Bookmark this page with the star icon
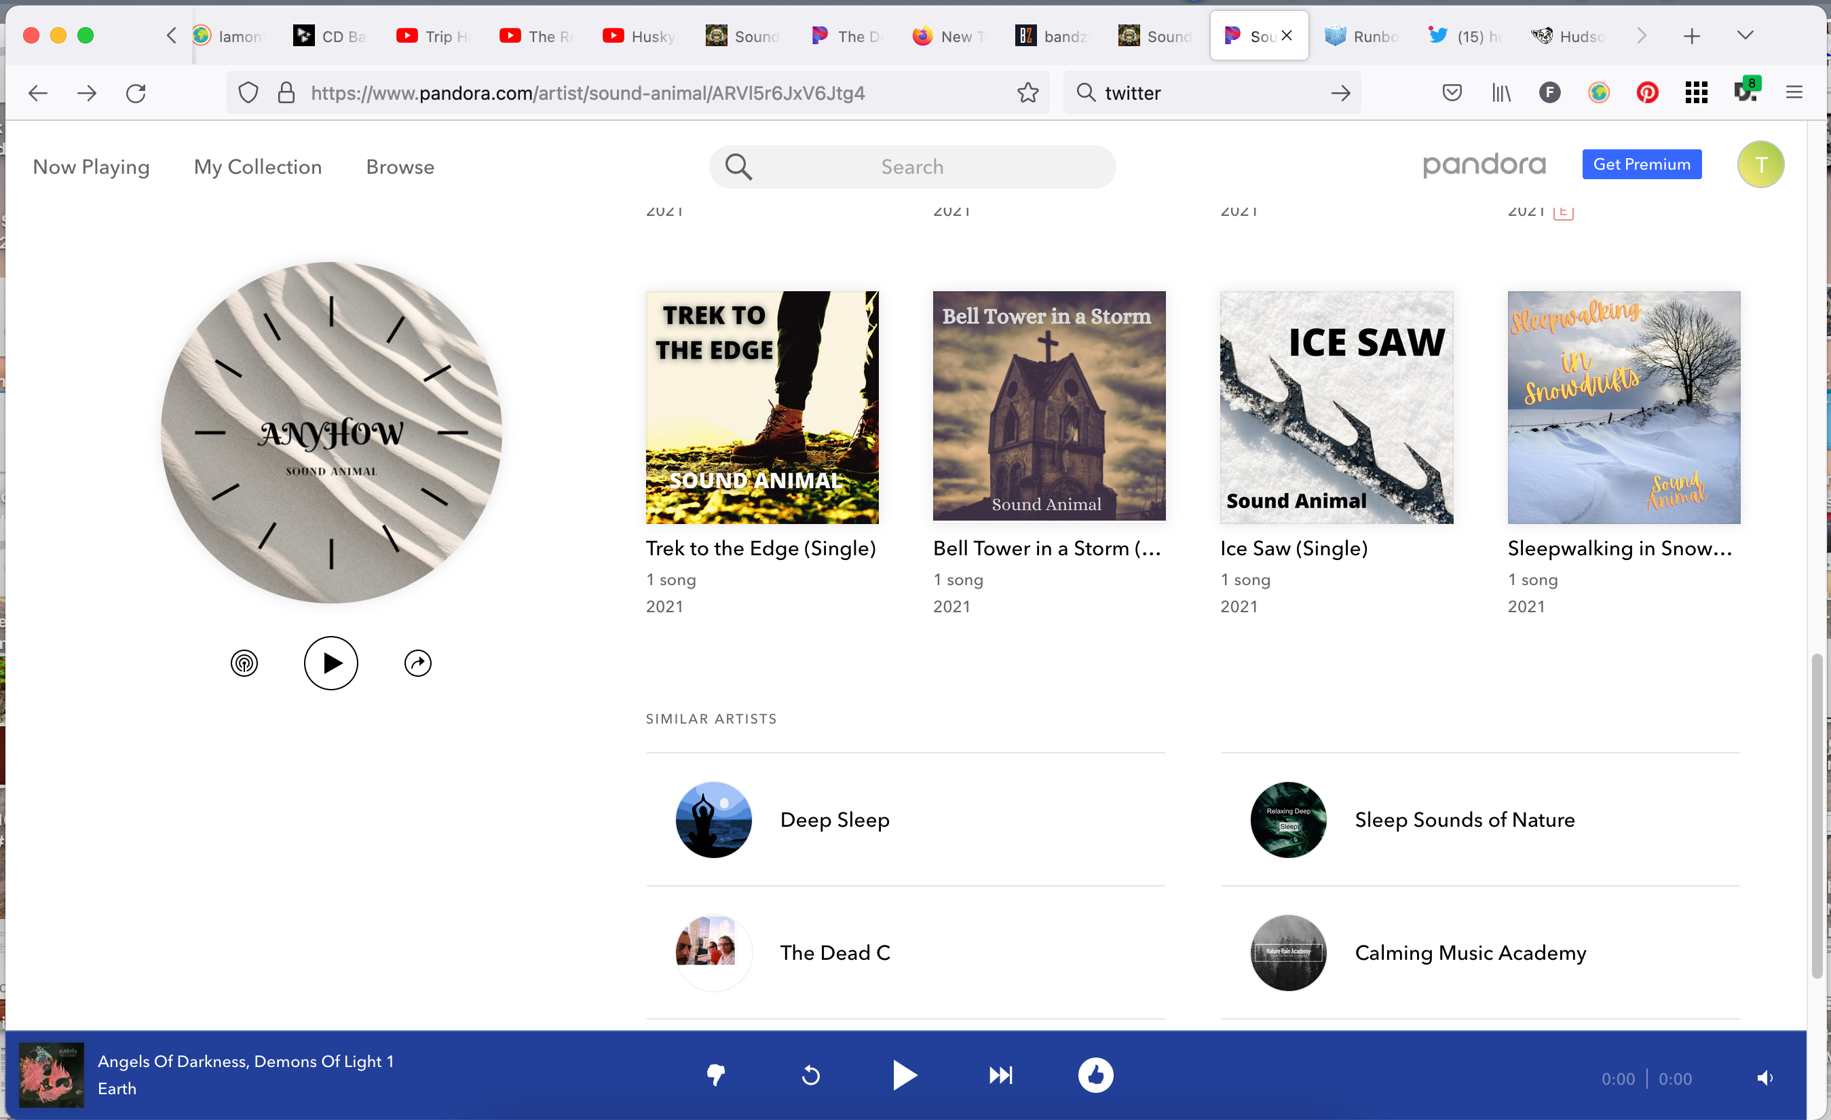The image size is (1831, 1120). click(x=1027, y=93)
